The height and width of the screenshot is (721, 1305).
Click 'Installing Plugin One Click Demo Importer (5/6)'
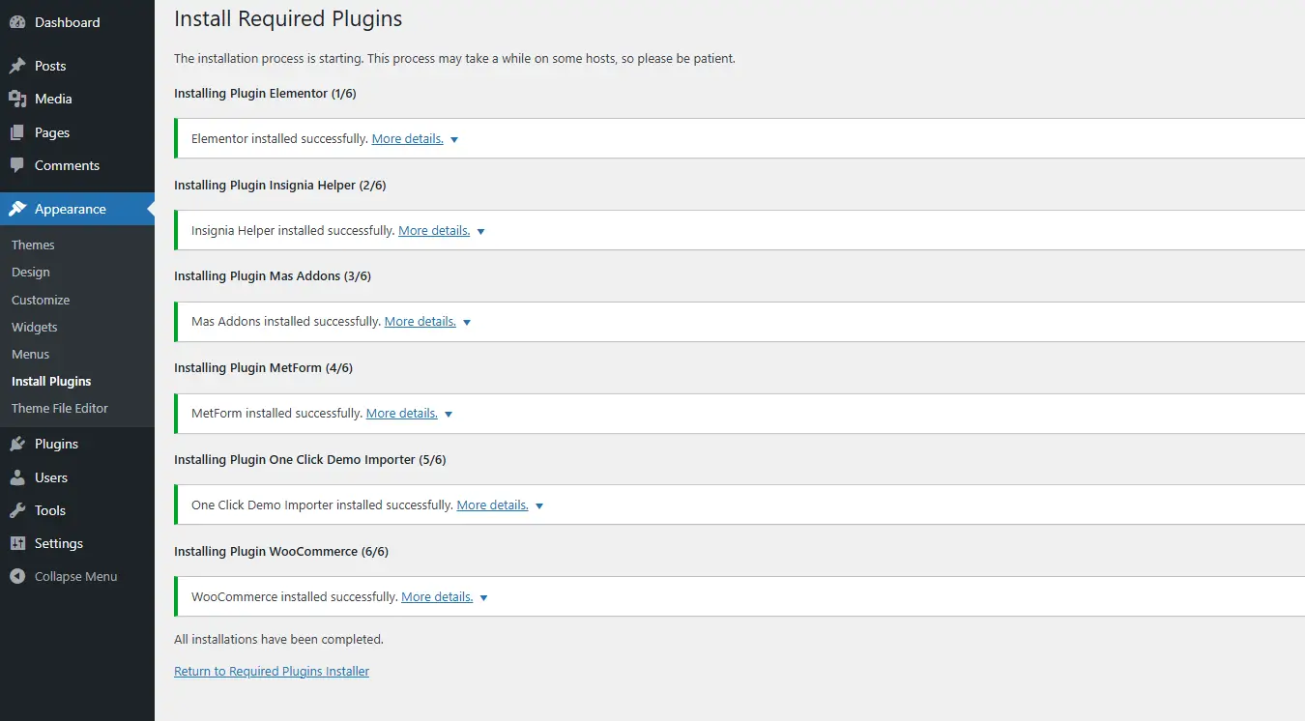pos(310,459)
